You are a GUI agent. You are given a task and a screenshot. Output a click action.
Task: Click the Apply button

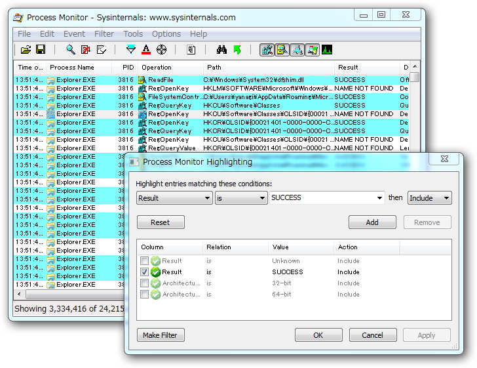427,335
